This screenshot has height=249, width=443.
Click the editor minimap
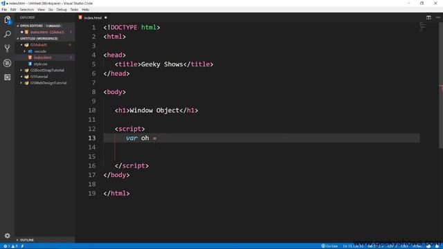(423, 27)
